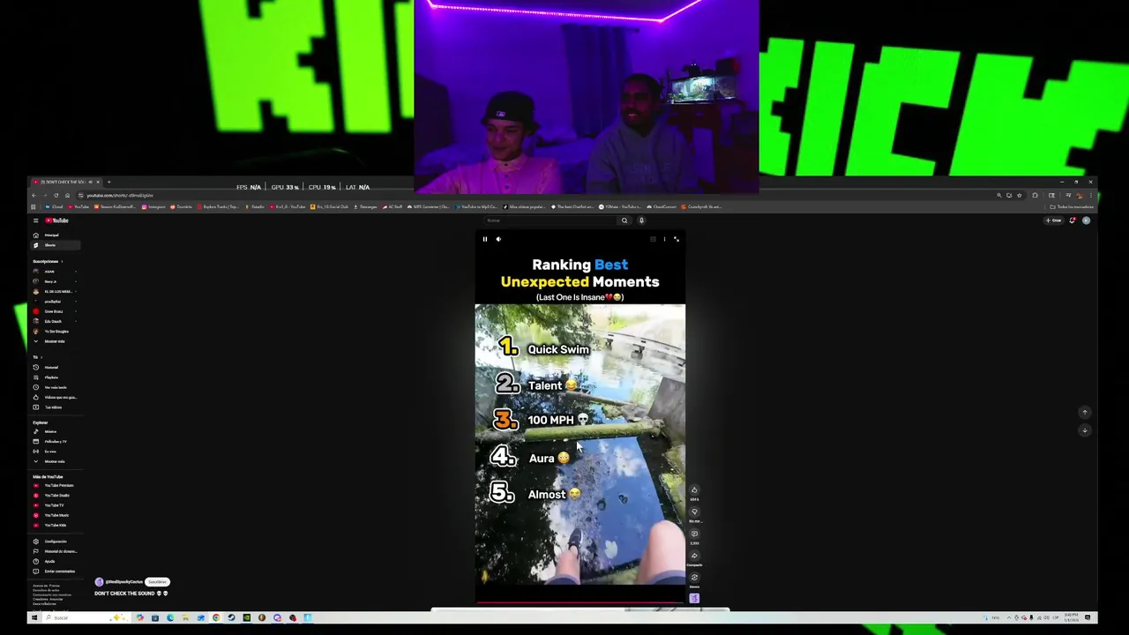Go to the next Short with the down arrow
This screenshot has height=635, width=1129.
click(x=1085, y=430)
